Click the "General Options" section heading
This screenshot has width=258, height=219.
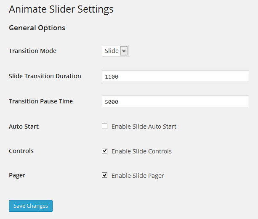click(x=37, y=28)
